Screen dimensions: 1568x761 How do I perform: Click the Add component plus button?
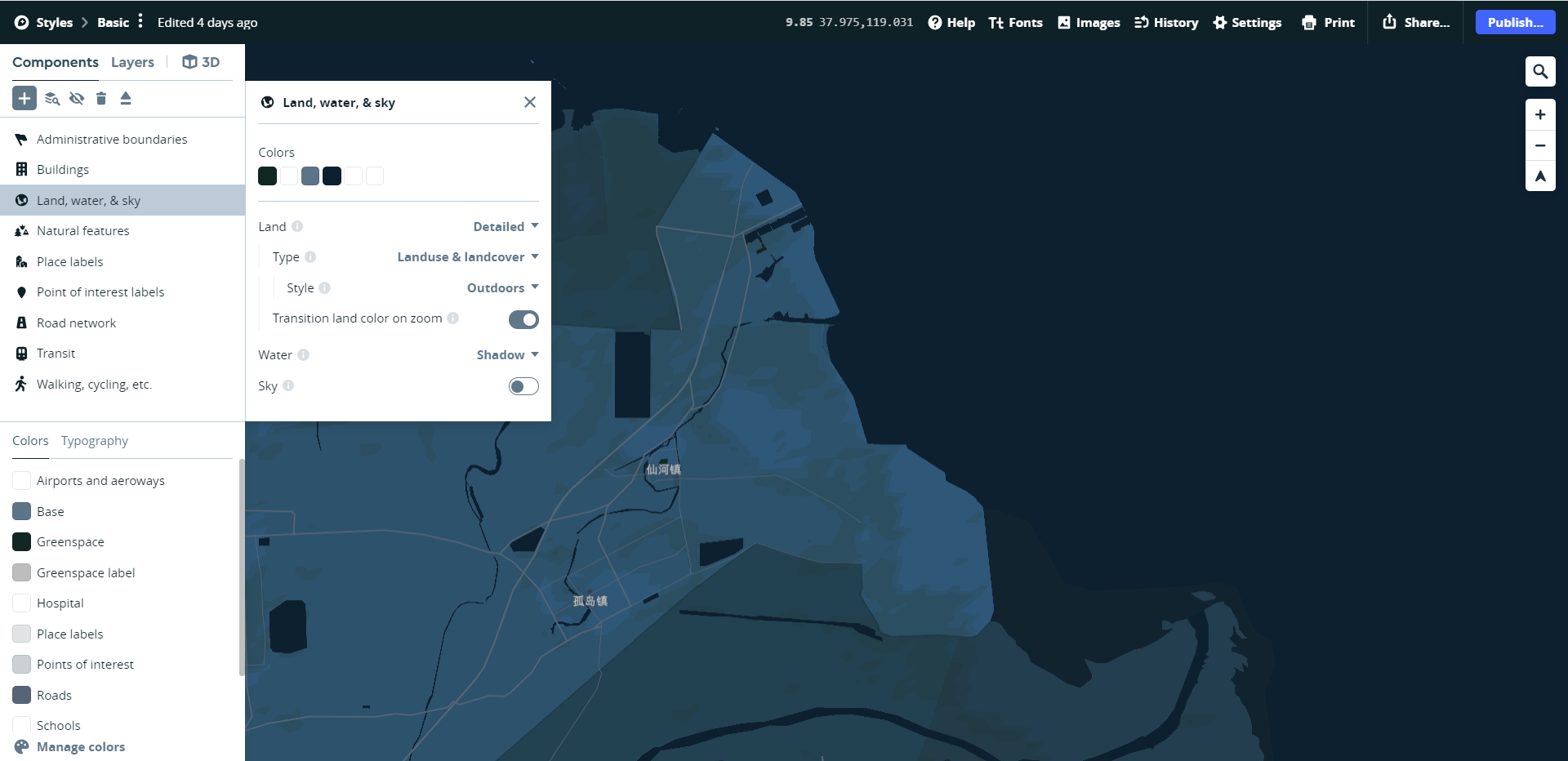pos(24,98)
